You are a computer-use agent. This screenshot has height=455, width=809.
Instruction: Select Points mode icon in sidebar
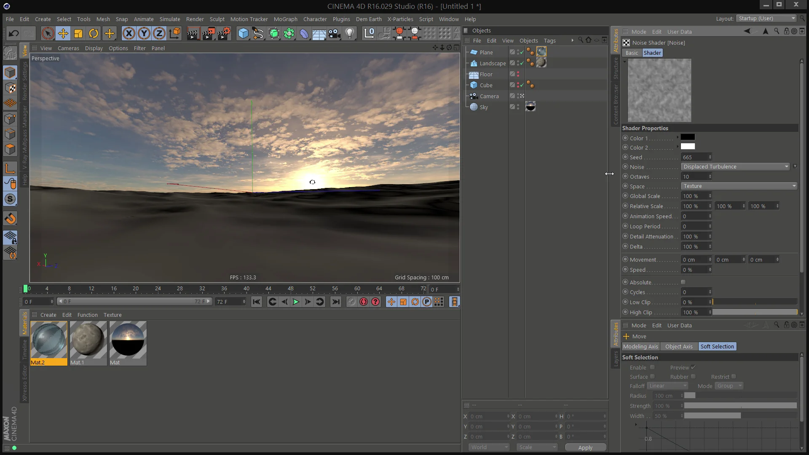click(11, 119)
